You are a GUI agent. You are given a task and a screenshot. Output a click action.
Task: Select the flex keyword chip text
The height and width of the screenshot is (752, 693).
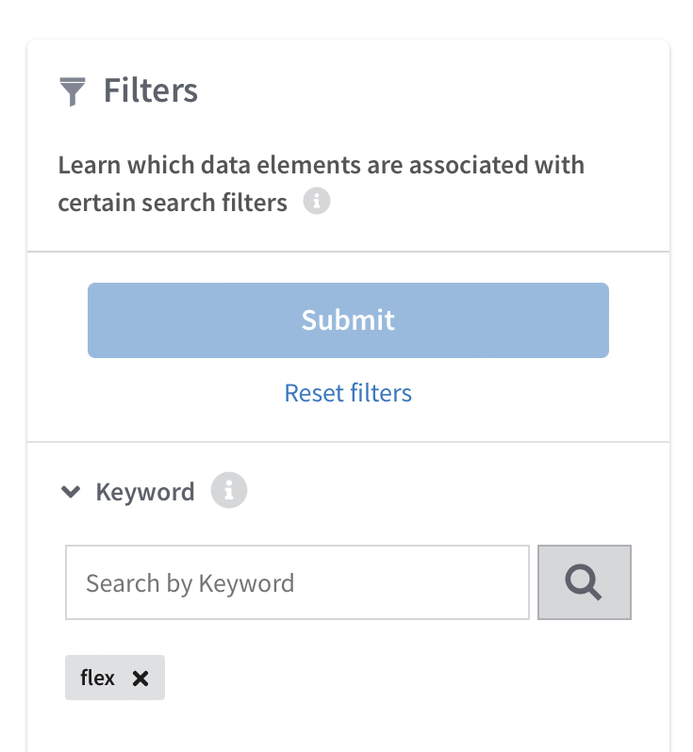tap(97, 678)
